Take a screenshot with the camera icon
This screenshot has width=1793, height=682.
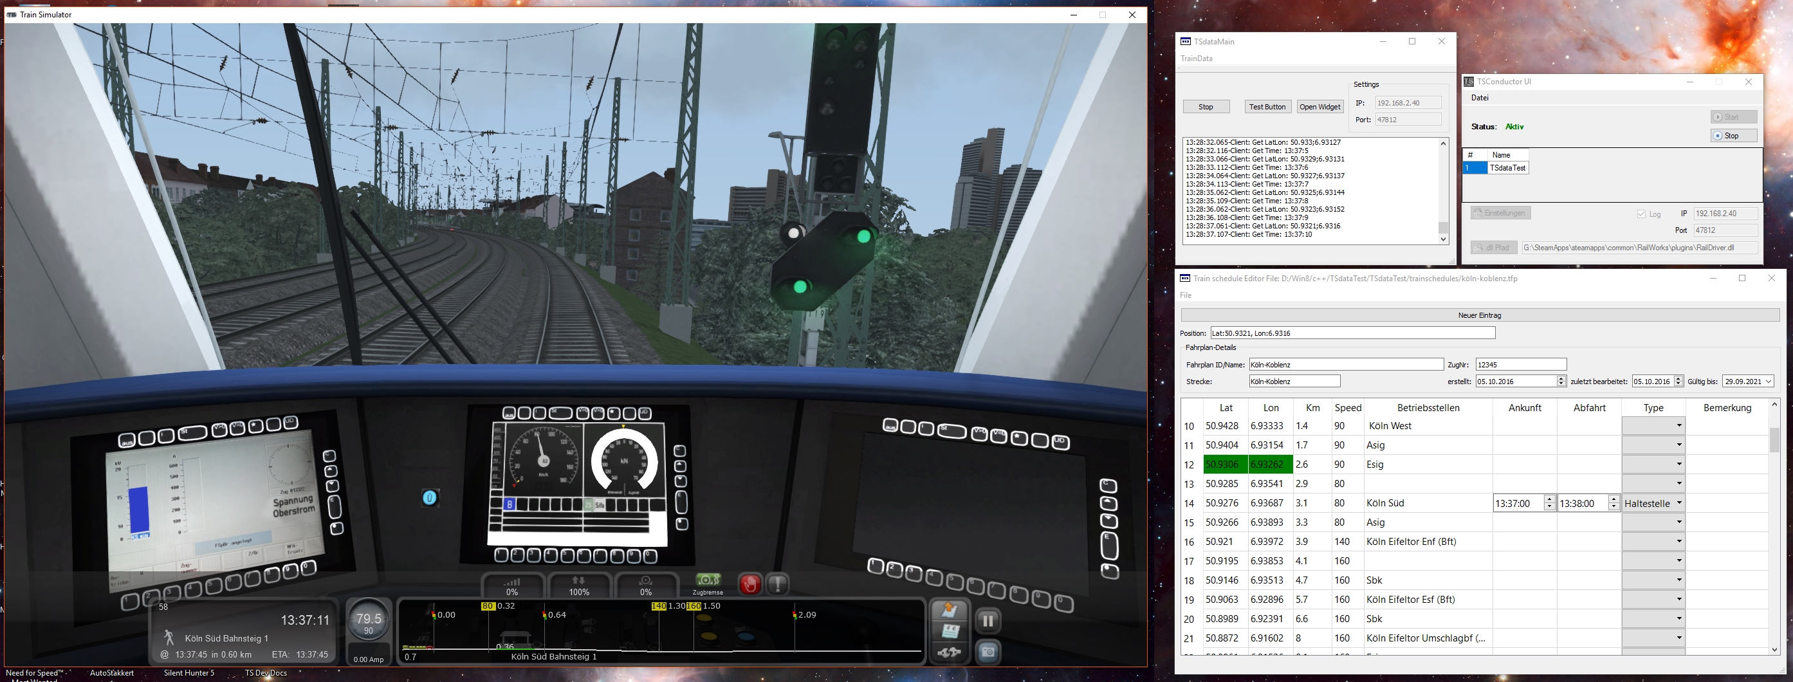988,652
